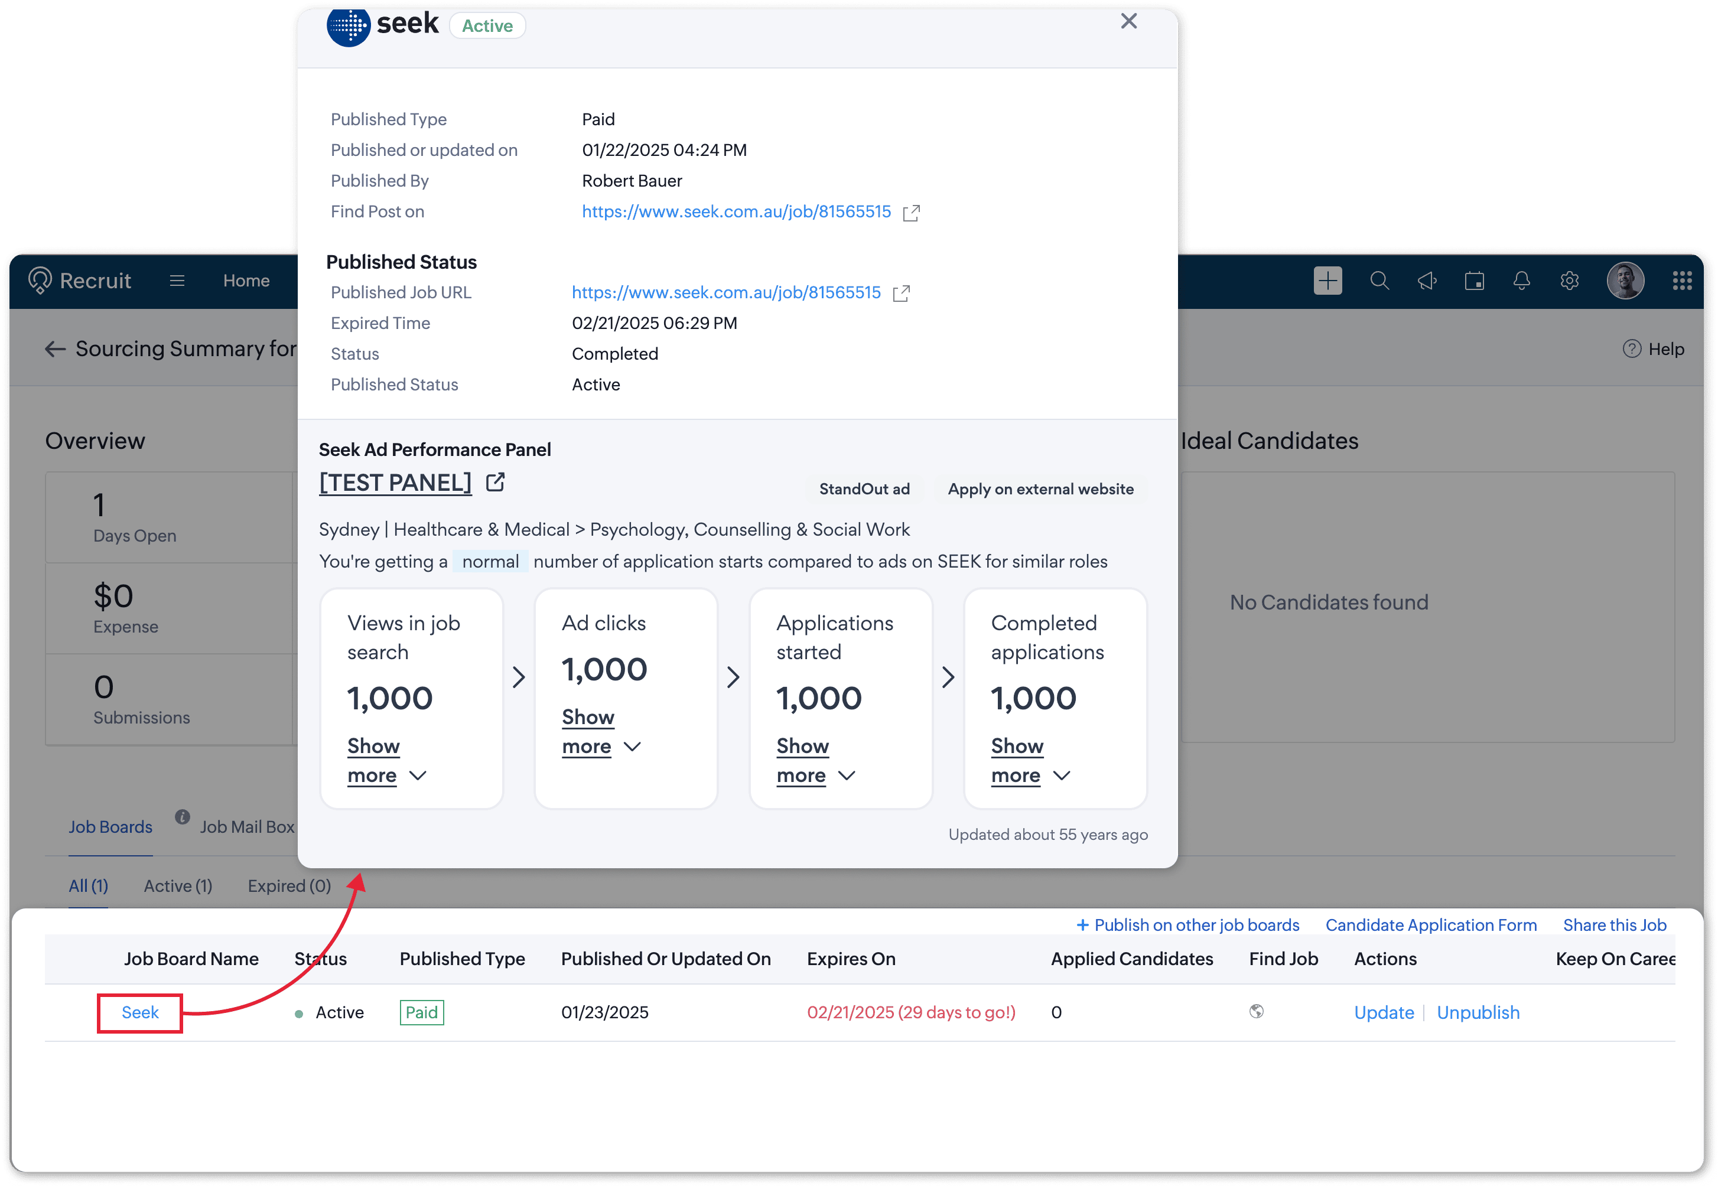Click the Recruit logo icon
The image size is (1718, 1186).
(40, 281)
